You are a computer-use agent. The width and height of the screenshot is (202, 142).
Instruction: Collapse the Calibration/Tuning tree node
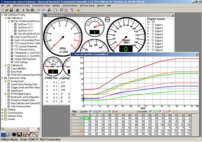(x=2, y=15)
